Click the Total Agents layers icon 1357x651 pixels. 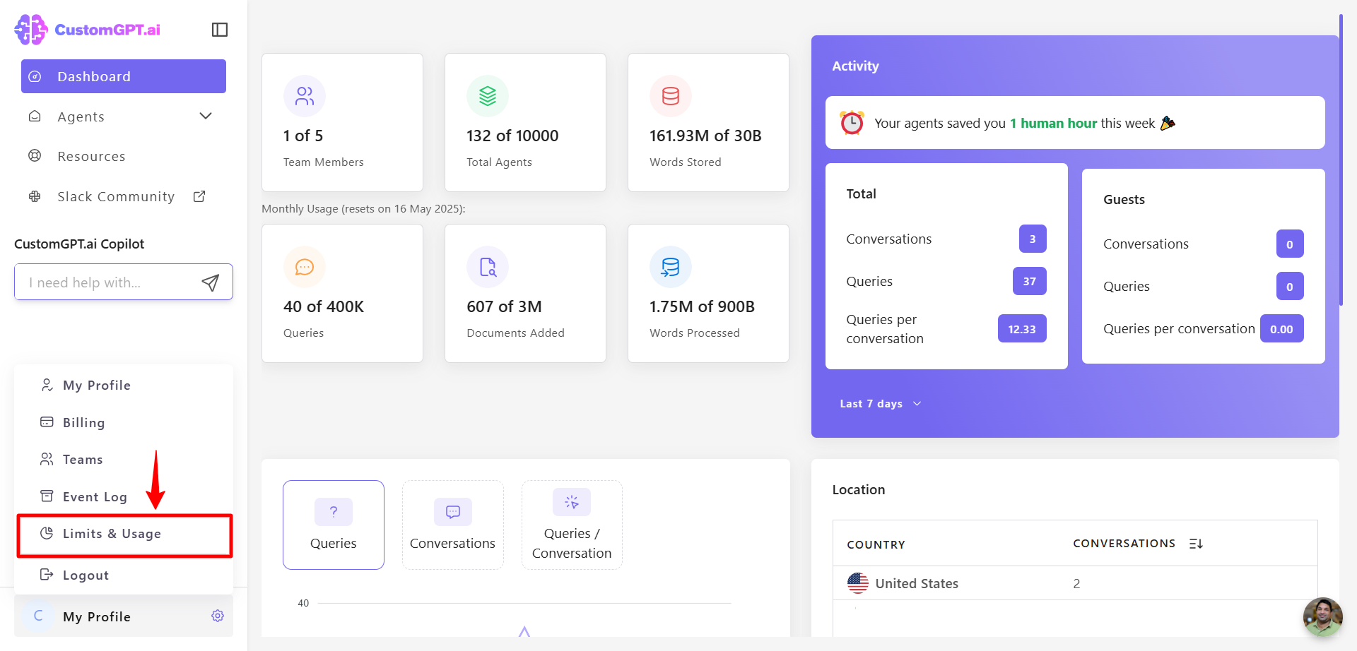pos(488,96)
